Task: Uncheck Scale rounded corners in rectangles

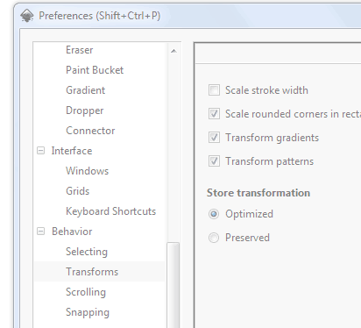Action: (x=214, y=114)
